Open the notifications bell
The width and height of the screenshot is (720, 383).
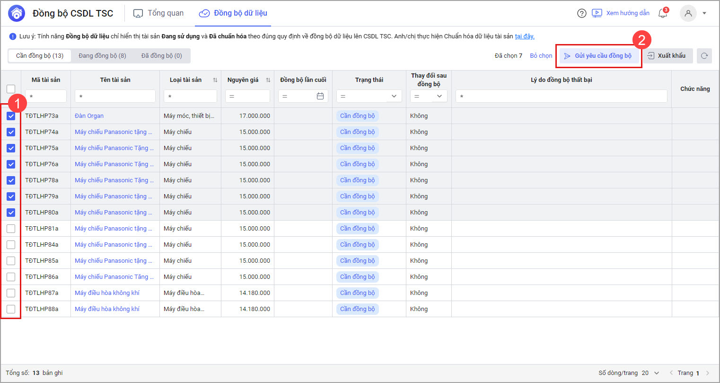(663, 13)
